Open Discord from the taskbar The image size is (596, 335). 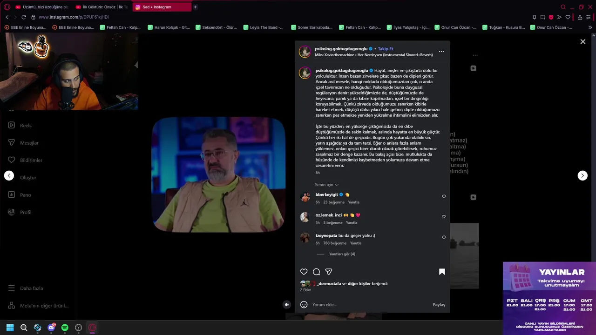coord(51,328)
